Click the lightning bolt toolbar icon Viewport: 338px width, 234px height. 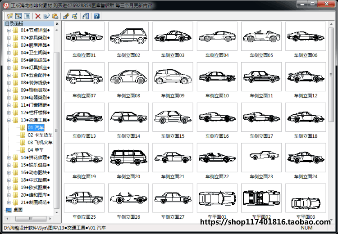click(x=66, y=16)
